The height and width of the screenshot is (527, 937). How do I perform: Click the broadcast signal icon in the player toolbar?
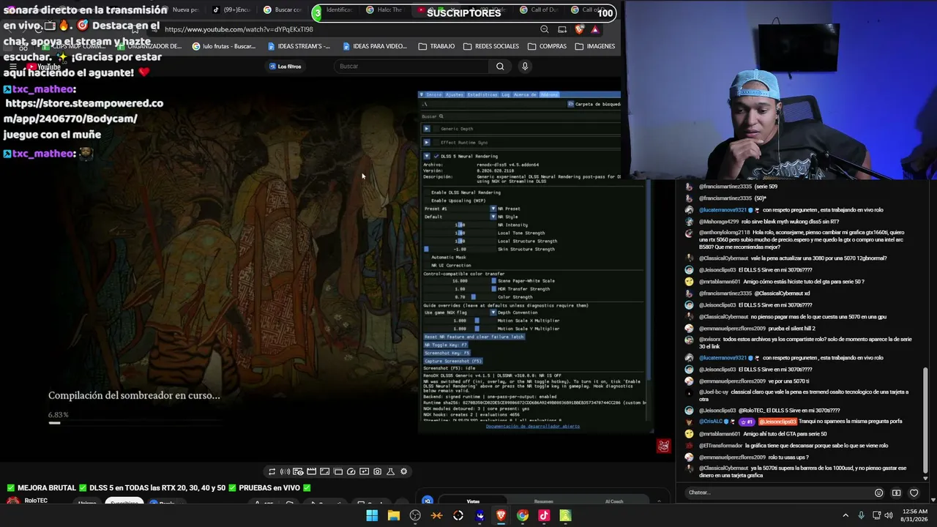(x=285, y=472)
